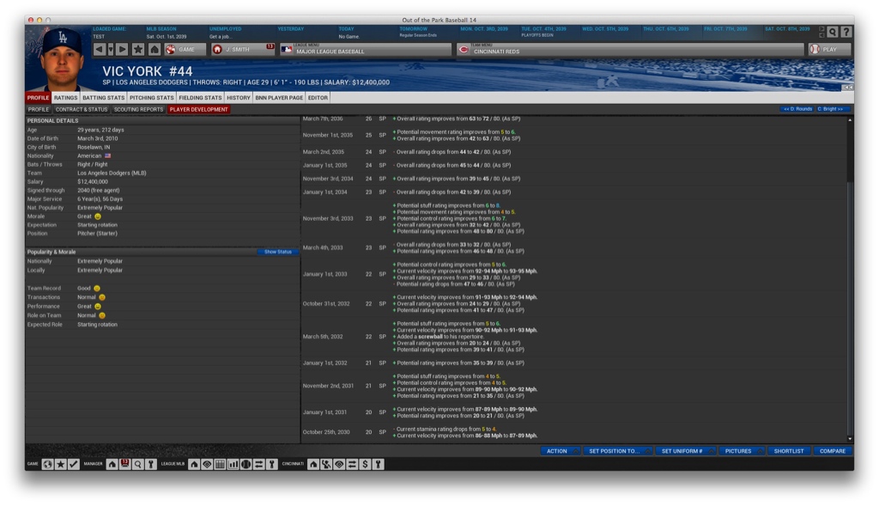Viewport: 879px width, 506px height.
Task: Click the Cincinnati eye icon
Action: coord(339,465)
